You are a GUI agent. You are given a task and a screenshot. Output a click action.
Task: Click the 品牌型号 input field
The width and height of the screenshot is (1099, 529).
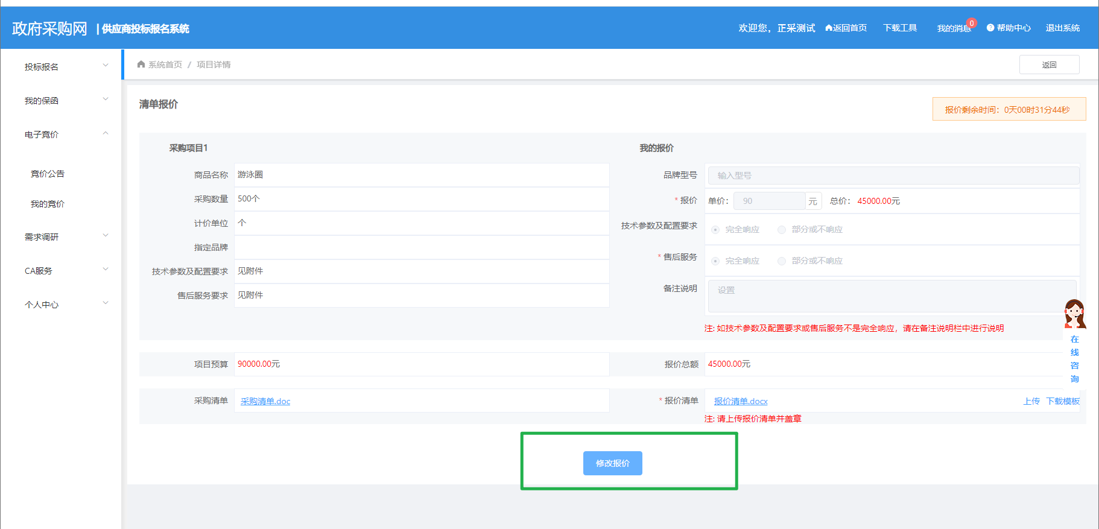click(x=893, y=176)
